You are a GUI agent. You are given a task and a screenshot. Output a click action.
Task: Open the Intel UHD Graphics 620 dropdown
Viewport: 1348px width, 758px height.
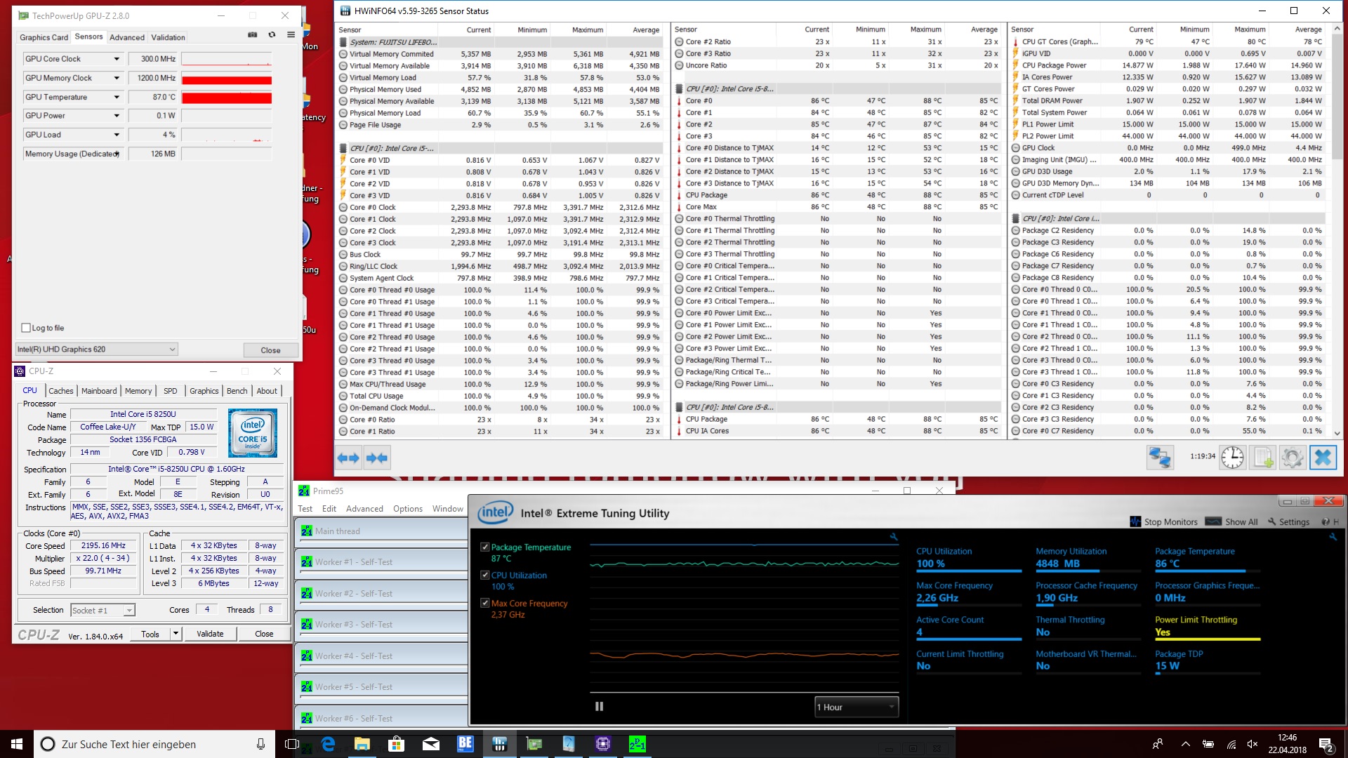tap(172, 349)
